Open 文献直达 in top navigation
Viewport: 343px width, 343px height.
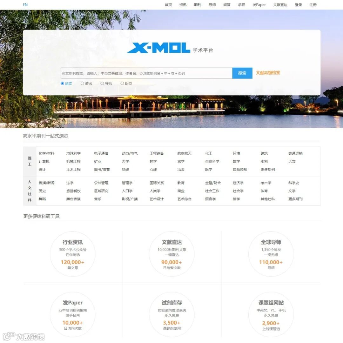pos(280,4)
